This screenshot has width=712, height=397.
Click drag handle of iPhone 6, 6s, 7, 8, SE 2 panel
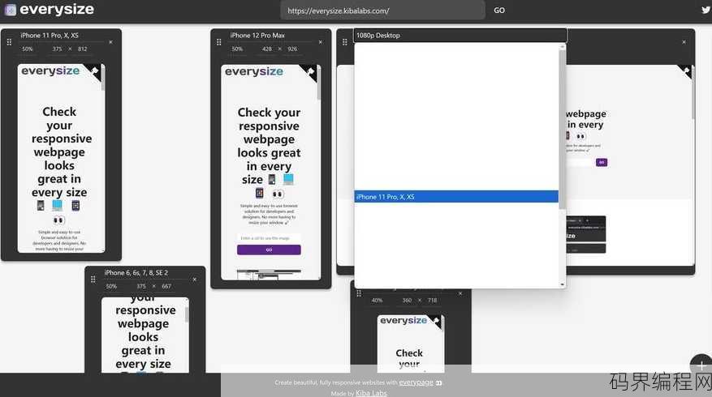point(93,280)
